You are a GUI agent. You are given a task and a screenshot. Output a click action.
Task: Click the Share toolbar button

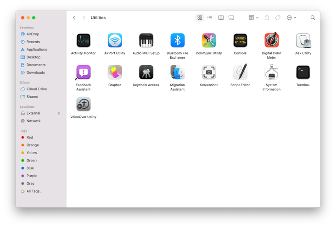pos(267,17)
